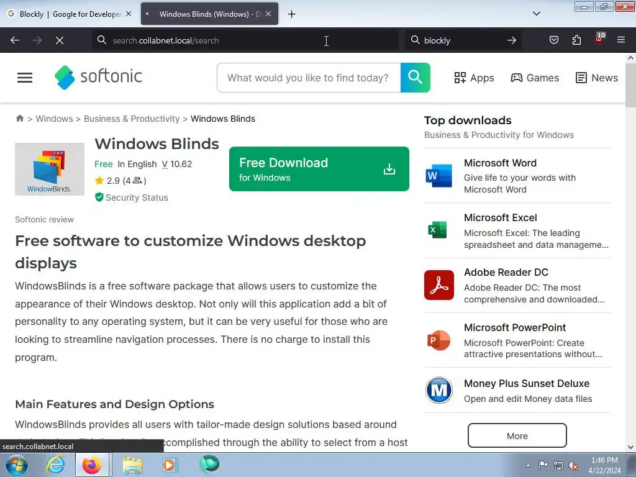Click the taskbar clock
636x477 pixels.
[x=604, y=465]
